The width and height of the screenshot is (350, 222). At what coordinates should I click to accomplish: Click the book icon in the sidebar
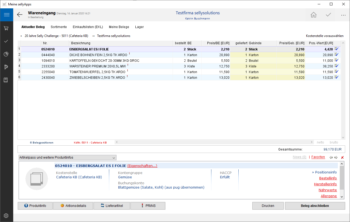(x=6, y=80)
